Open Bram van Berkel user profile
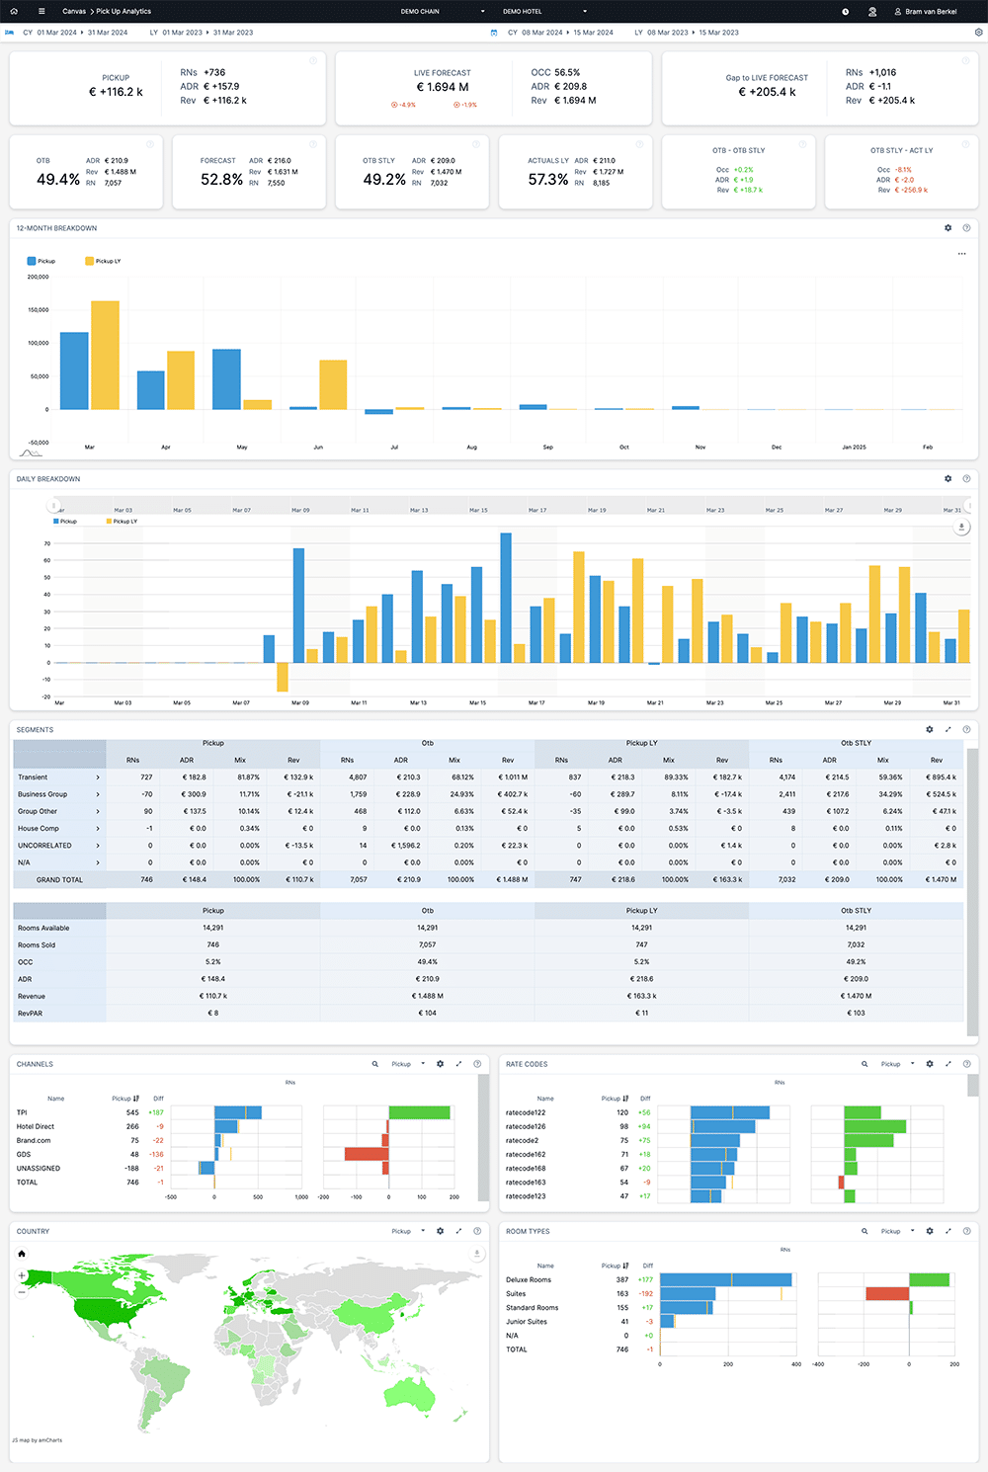The width and height of the screenshot is (988, 1472). tap(926, 11)
